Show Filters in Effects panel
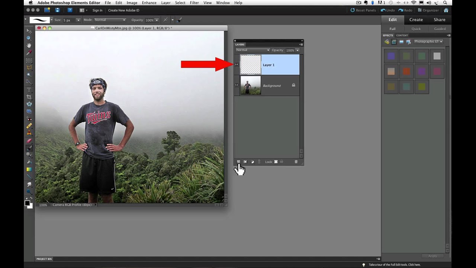The height and width of the screenshot is (268, 476). pos(387,42)
